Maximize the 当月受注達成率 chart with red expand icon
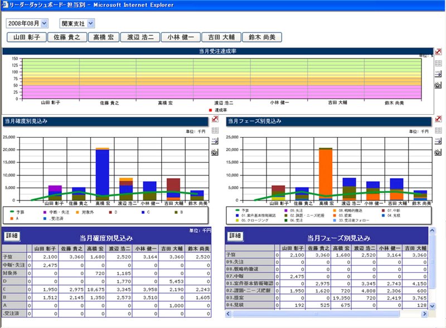The image size is (446, 328). (x=438, y=51)
